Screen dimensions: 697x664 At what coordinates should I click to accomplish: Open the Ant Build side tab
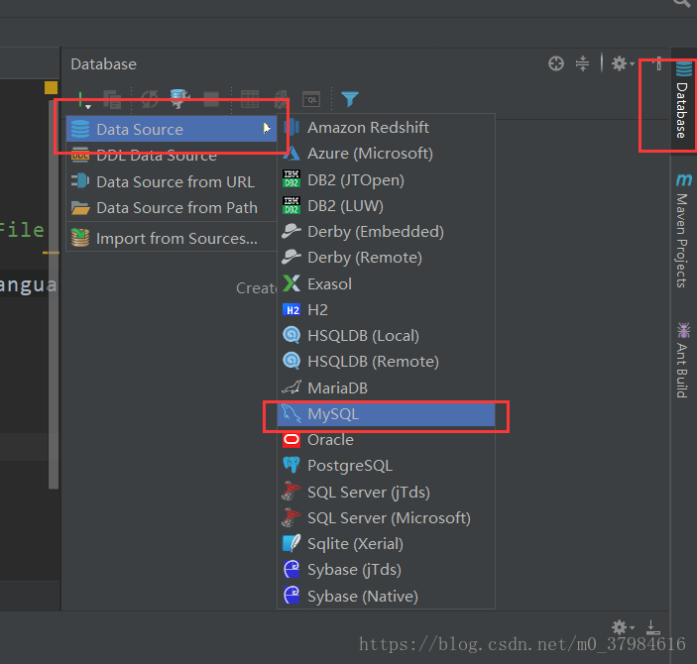point(683,361)
